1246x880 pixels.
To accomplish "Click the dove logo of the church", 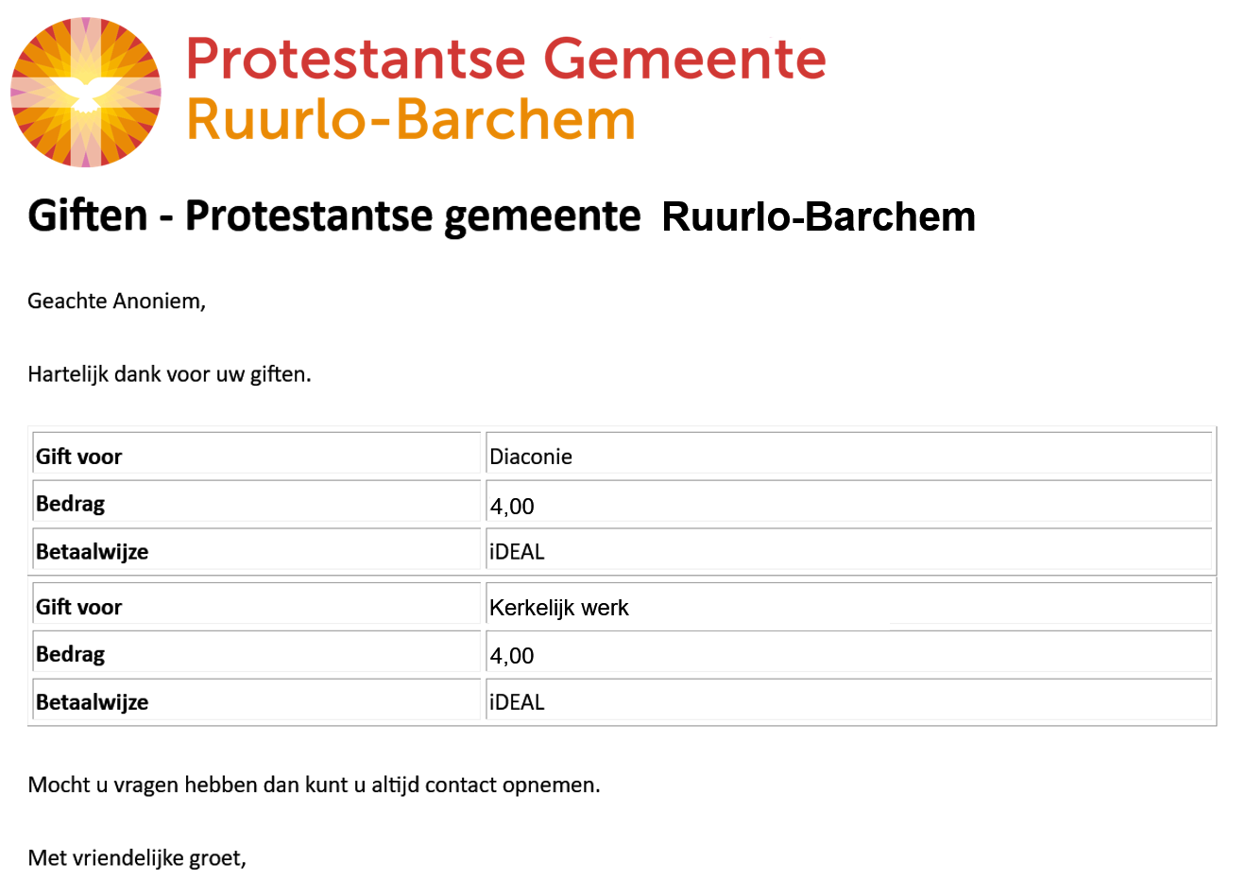I will click(86, 93).
